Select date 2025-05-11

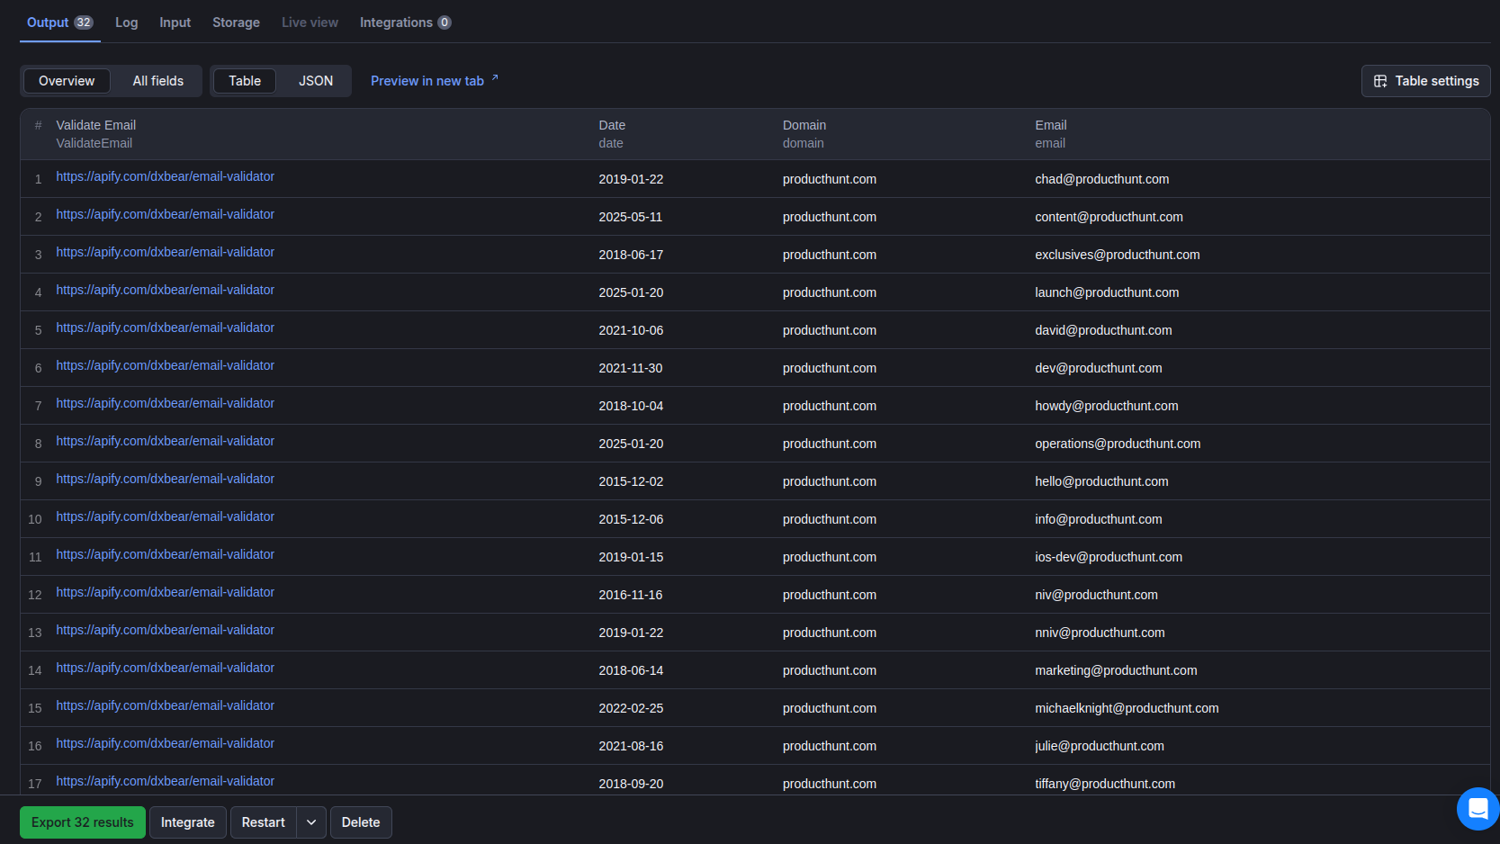point(631,217)
